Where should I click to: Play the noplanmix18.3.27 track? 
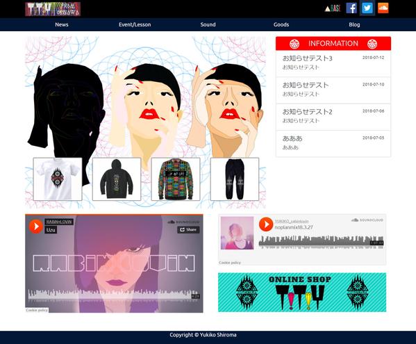click(266, 224)
